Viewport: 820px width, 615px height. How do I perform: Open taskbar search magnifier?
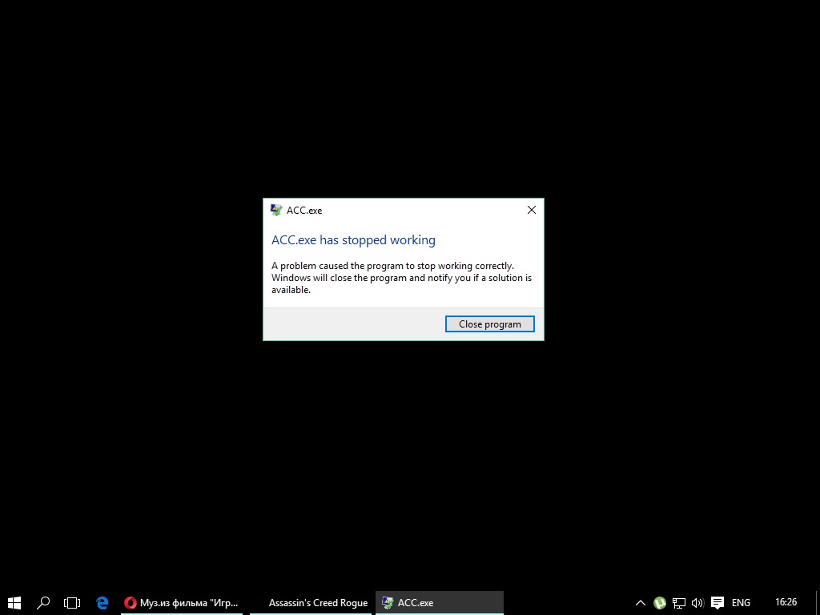[x=44, y=602]
